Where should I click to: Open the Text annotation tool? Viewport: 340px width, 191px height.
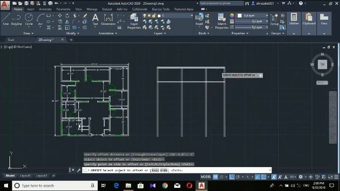click(x=95, y=19)
